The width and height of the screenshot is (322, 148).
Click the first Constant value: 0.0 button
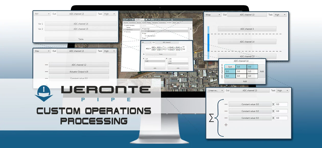click(250, 104)
